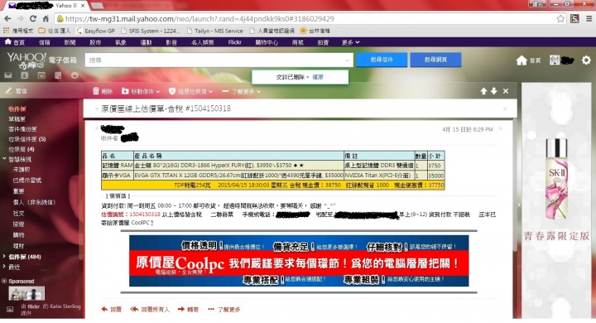Click 回覆所有人 reply all link

[149, 309]
